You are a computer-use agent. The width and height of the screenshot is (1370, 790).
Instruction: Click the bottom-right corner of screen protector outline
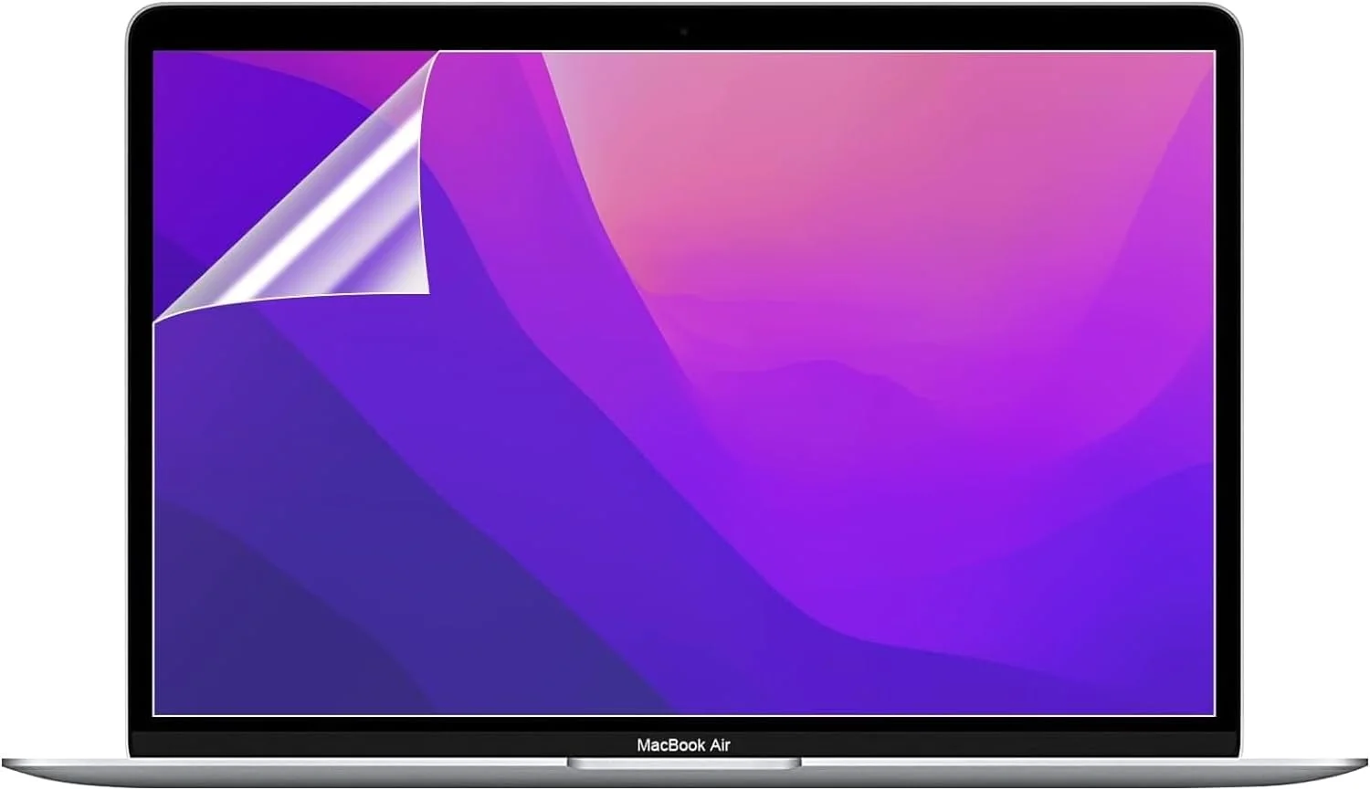[x=1214, y=714]
